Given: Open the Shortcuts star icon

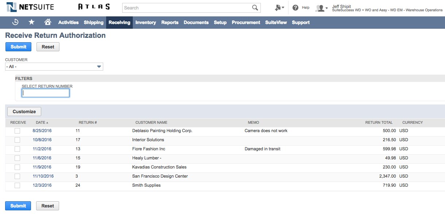Looking at the screenshot, I should [x=32, y=22].
